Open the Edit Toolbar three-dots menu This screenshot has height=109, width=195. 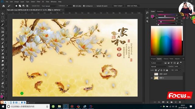(x=3, y=91)
